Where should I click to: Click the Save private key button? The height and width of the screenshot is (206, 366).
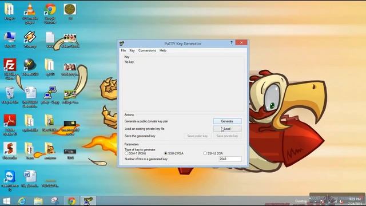(x=227, y=136)
